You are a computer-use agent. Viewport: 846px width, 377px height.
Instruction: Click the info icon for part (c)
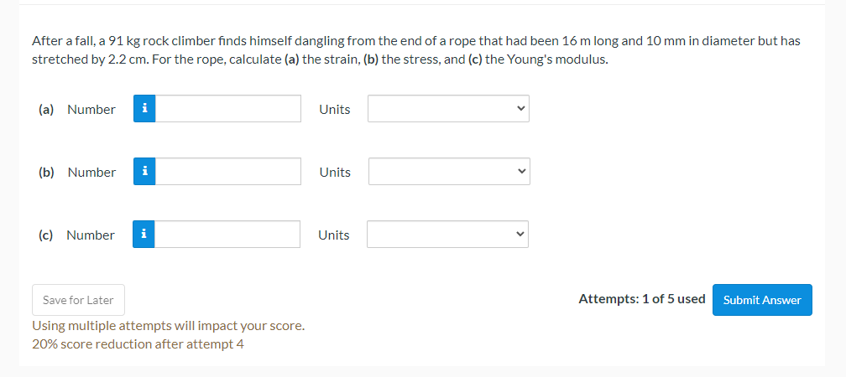click(x=144, y=235)
